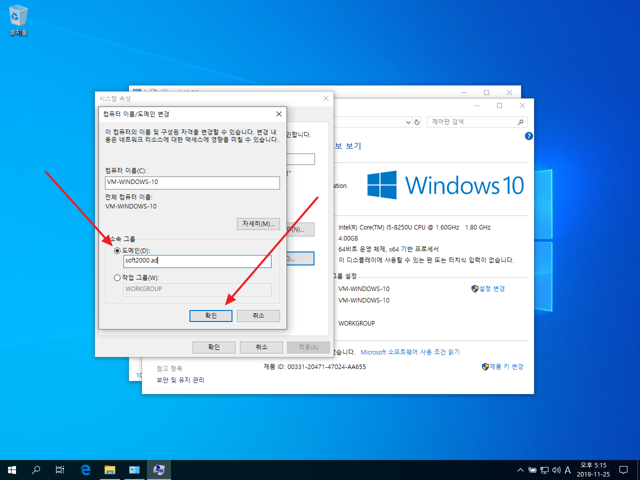Click 취소 in the domain change dialog

pyautogui.click(x=258, y=316)
